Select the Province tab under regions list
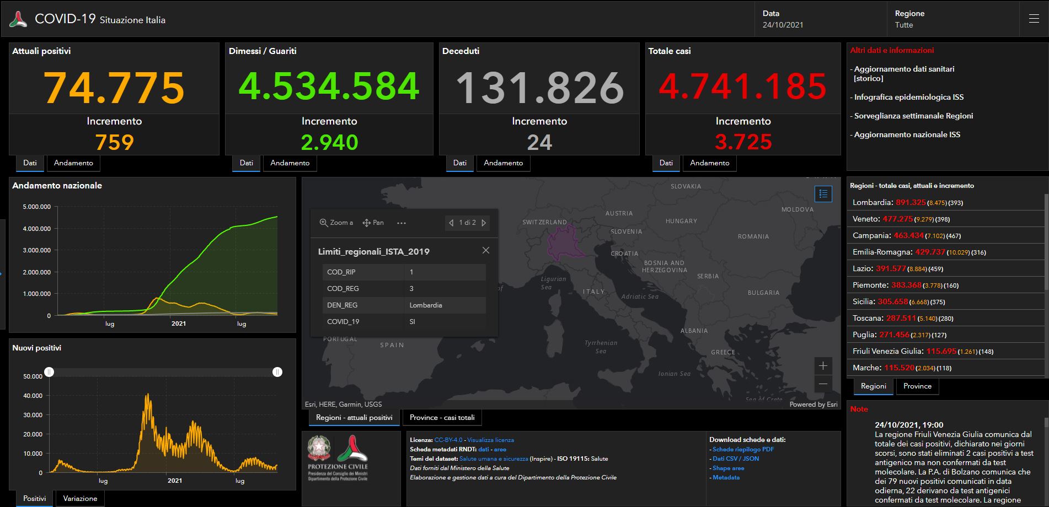1049x507 pixels. 917,386
